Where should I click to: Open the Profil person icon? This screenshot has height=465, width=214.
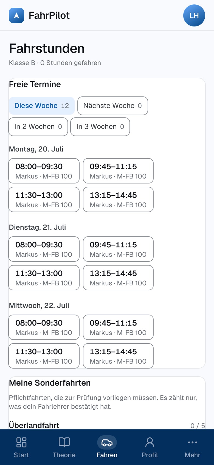[150, 442]
